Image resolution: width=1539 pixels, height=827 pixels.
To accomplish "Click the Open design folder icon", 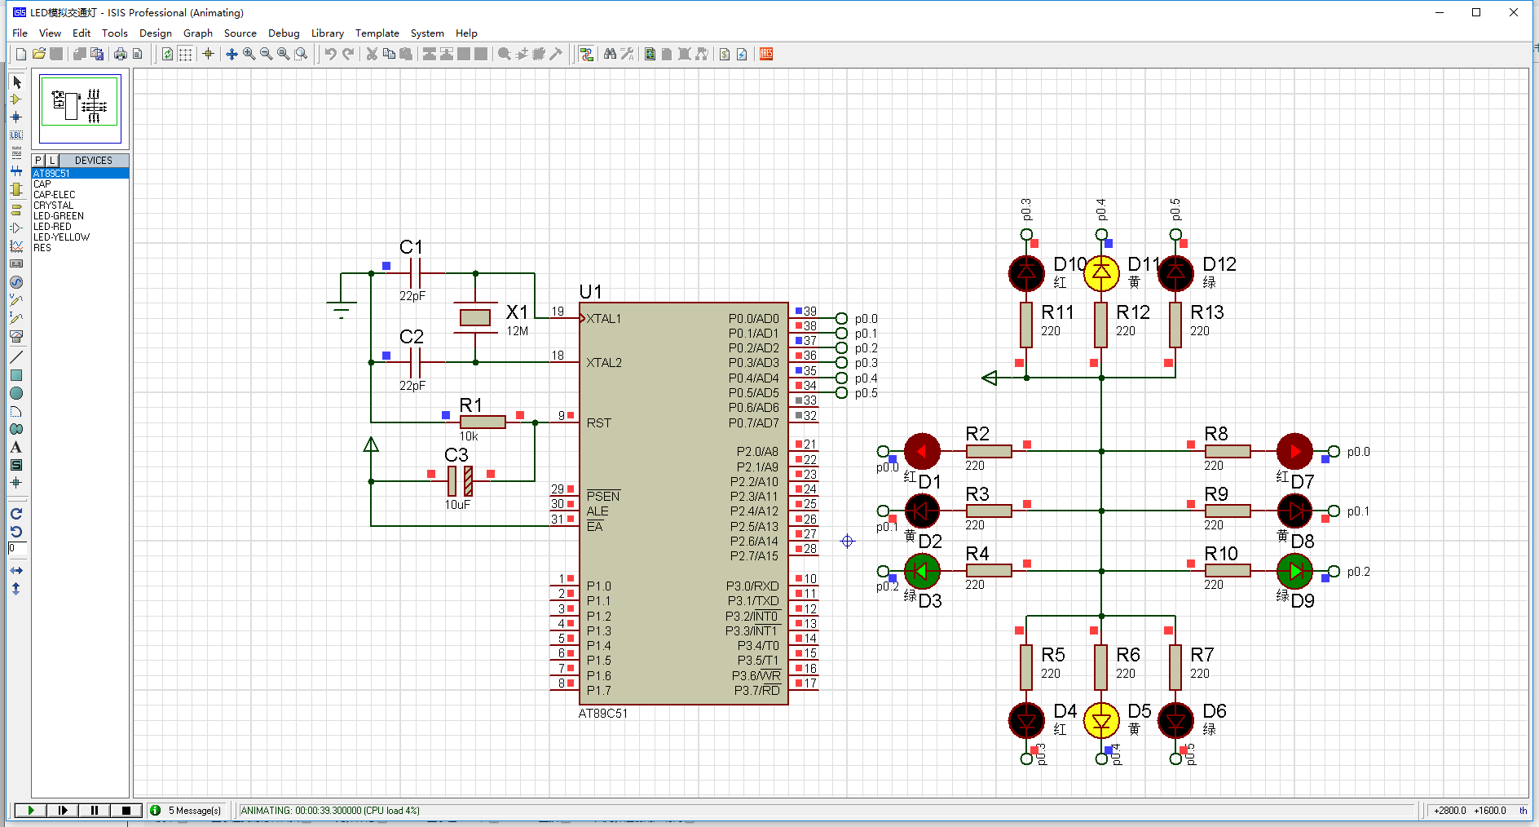I will 38,55.
